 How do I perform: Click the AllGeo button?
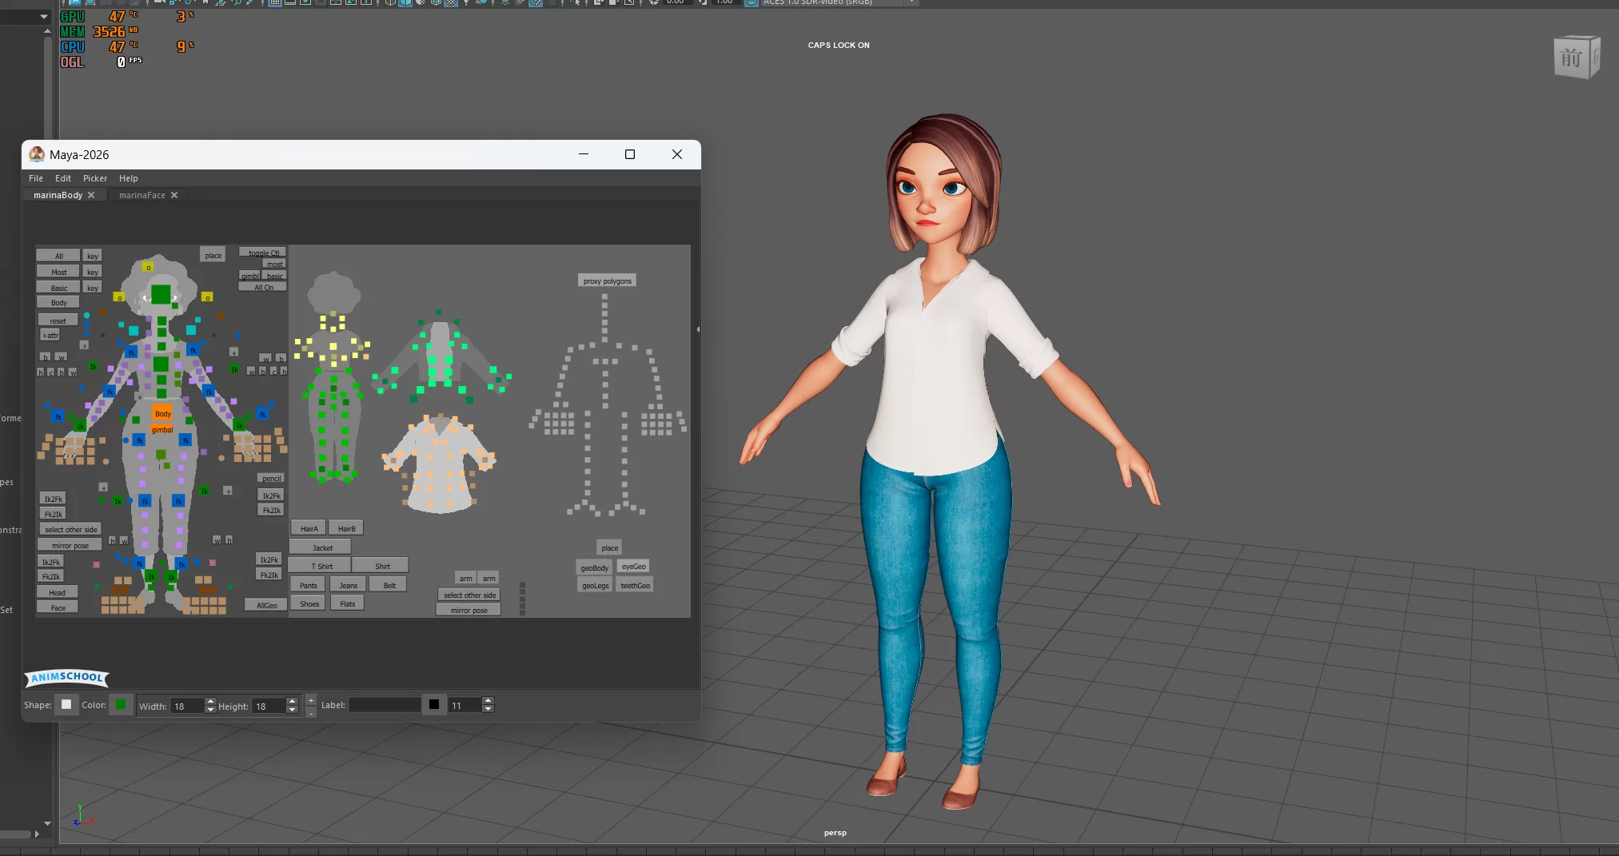[266, 605]
